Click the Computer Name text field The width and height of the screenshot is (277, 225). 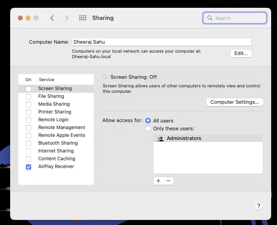click(x=162, y=42)
